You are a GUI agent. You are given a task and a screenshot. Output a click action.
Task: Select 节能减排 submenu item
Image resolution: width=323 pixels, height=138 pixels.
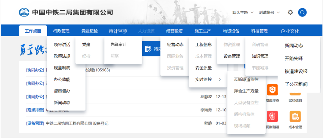[260, 68]
